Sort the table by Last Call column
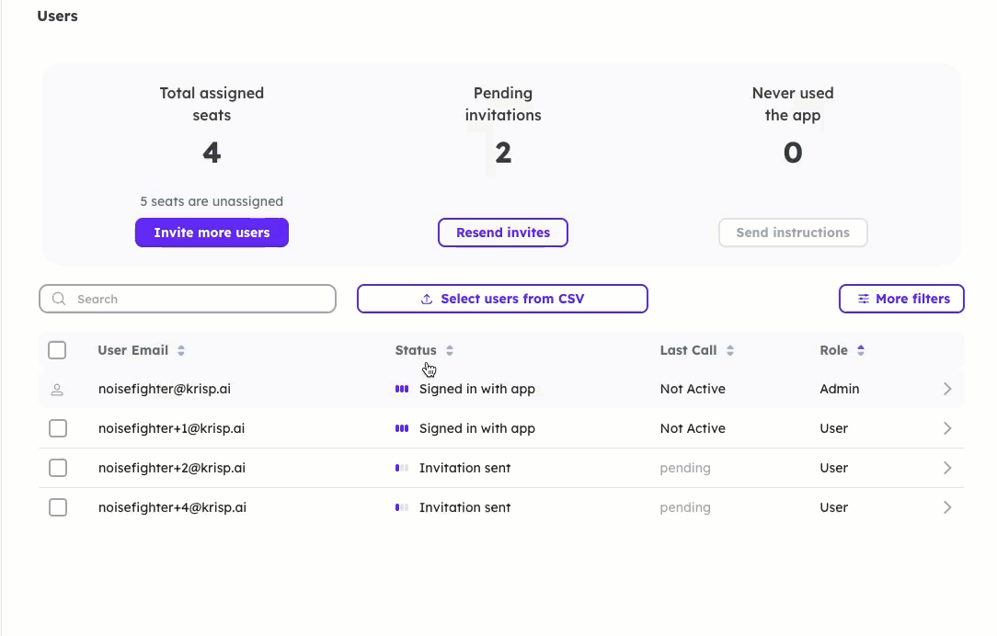This screenshot has height=636, width=997. pyautogui.click(x=729, y=350)
